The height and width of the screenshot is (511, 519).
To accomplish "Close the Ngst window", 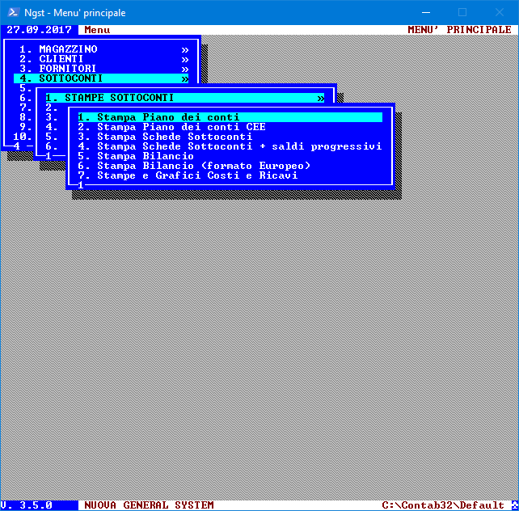I will [500, 12].
